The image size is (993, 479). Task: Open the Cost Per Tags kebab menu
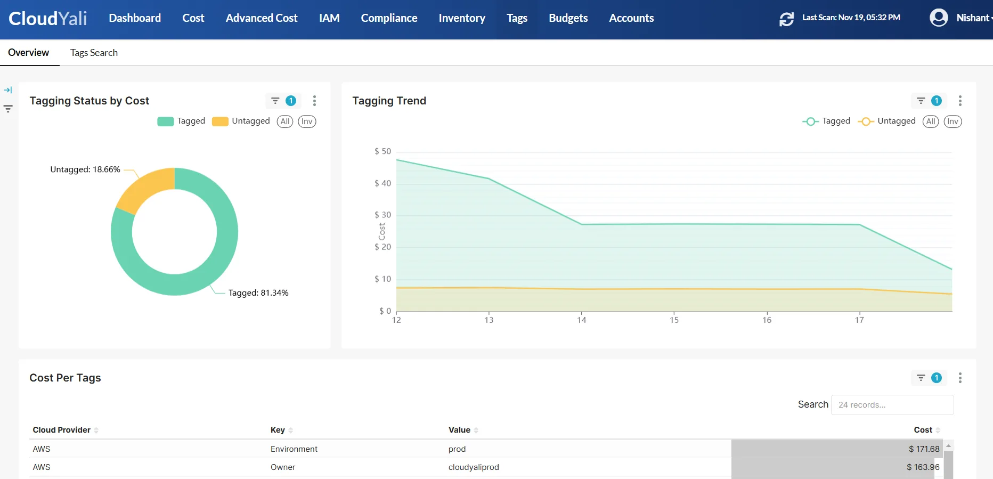point(960,378)
